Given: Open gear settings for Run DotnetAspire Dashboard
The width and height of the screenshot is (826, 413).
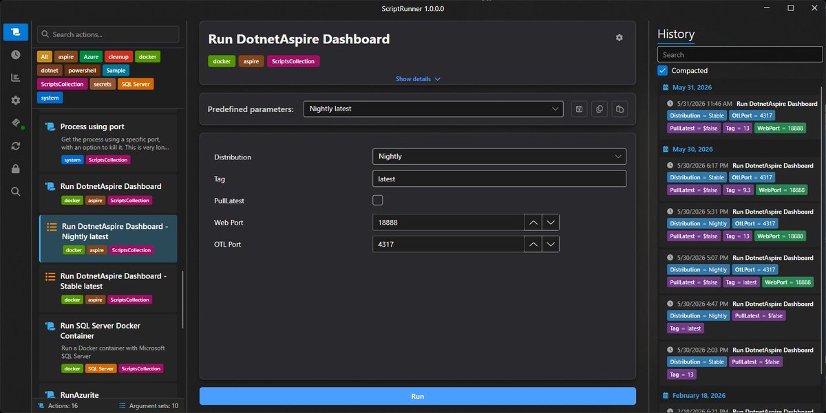Looking at the screenshot, I should pyautogui.click(x=619, y=38).
